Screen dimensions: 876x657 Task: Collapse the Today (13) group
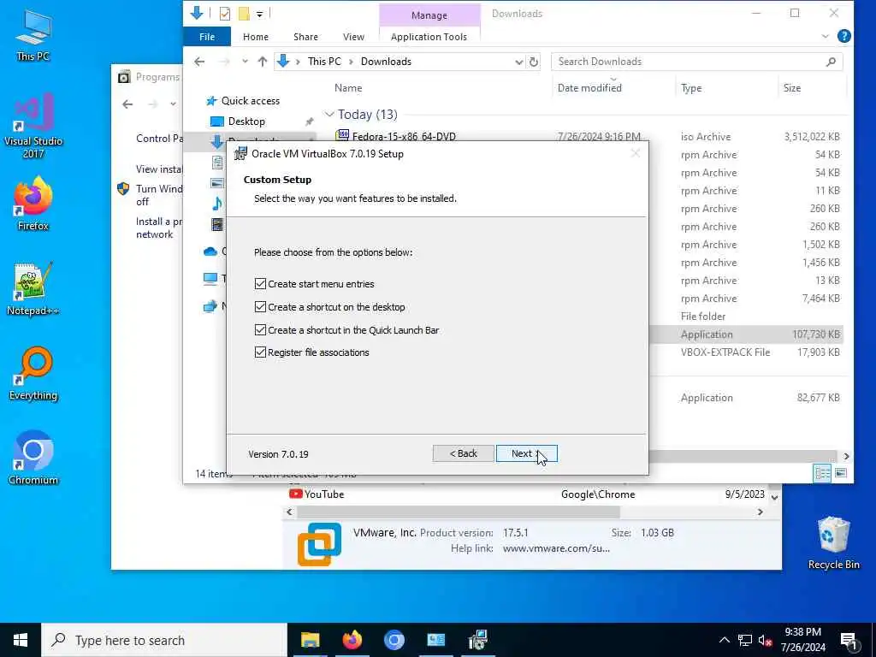click(x=329, y=115)
